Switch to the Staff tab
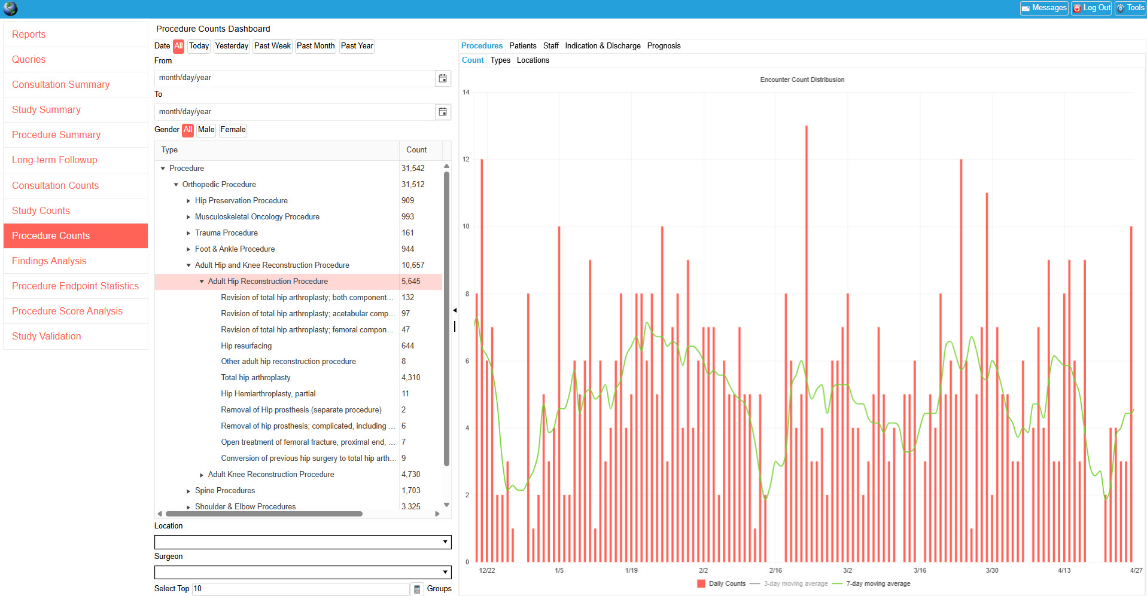1147x596 pixels. [551, 46]
